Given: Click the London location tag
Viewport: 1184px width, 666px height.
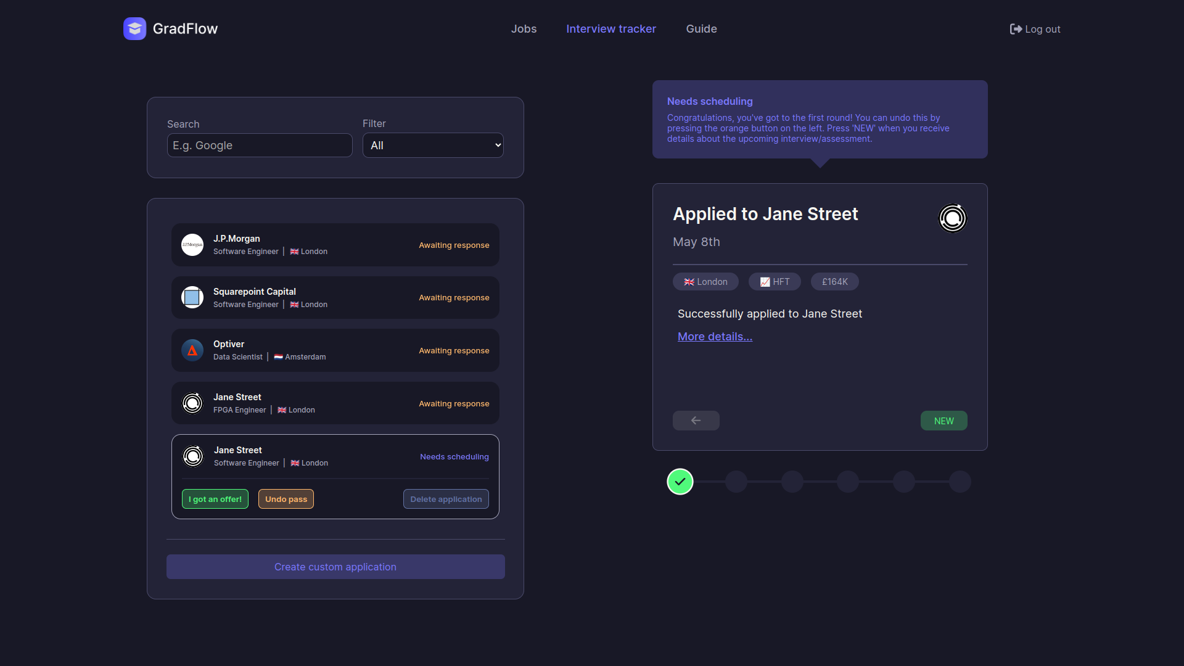Looking at the screenshot, I should (x=705, y=282).
